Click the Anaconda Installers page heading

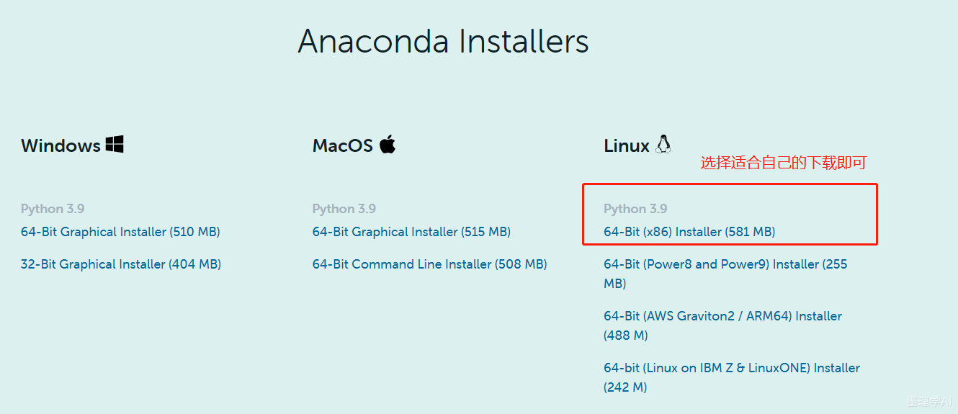coord(443,42)
